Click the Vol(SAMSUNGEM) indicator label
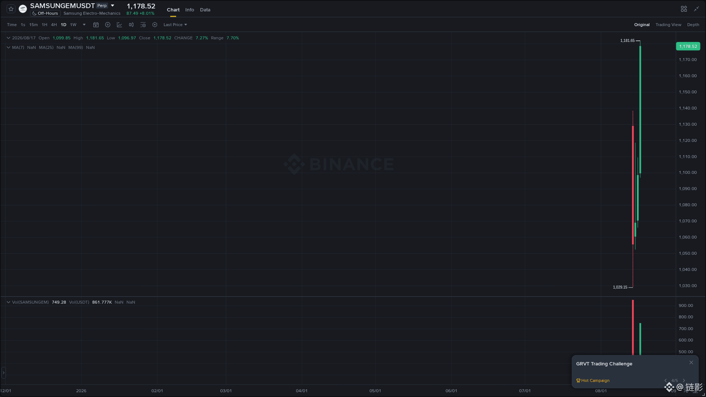 pyautogui.click(x=31, y=302)
